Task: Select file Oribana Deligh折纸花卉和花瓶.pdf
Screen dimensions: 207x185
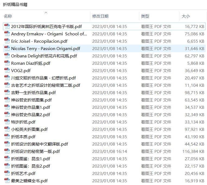Action: point(44,56)
